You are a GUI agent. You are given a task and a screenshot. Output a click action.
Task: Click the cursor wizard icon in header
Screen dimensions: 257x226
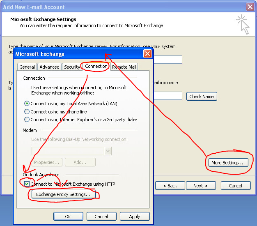(243, 24)
